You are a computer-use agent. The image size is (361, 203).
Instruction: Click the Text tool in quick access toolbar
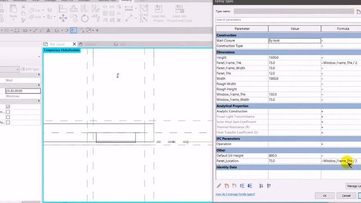(48, 30)
